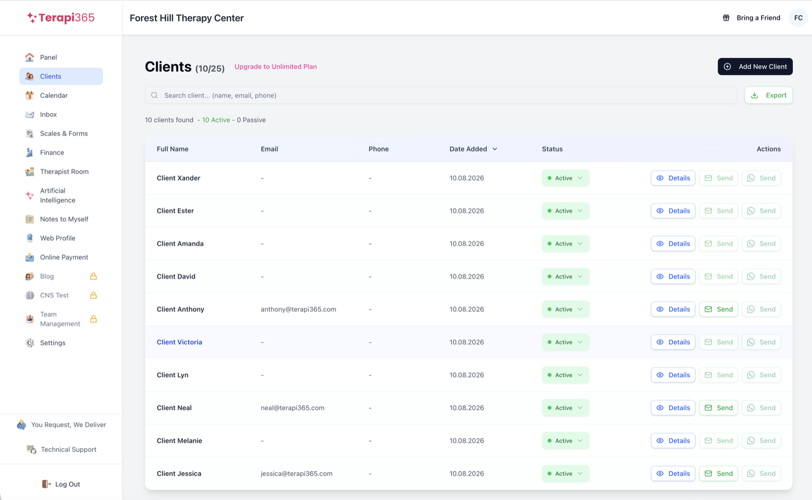The width and height of the screenshot is (812, 500).
Task: Click the FC profile avatar
Action: tap(798, 18)
